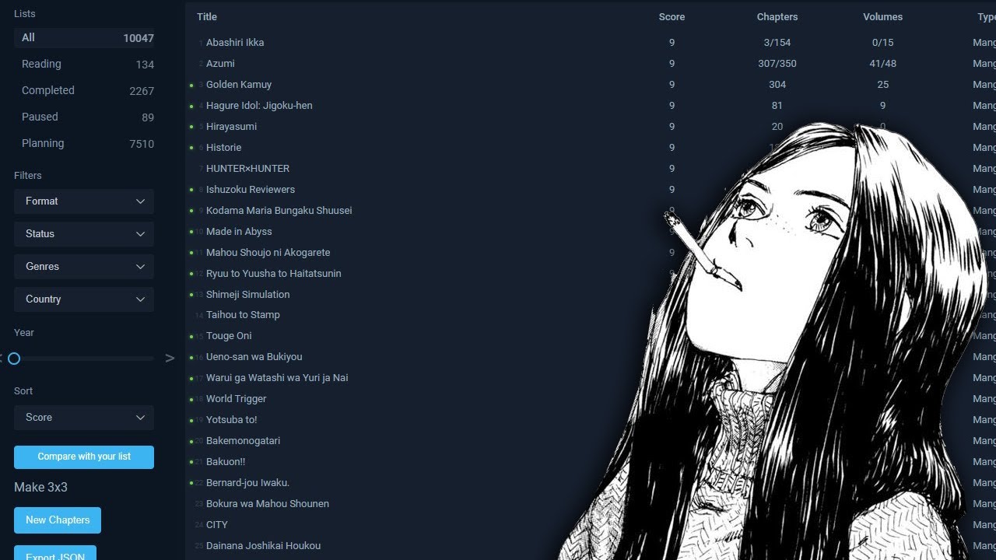Open the Taihou to Stamp entry

[x=243, y=314]
